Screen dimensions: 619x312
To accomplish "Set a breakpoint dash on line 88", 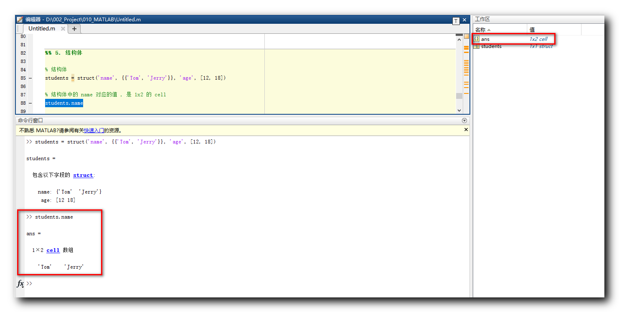I will pos(30,103).
